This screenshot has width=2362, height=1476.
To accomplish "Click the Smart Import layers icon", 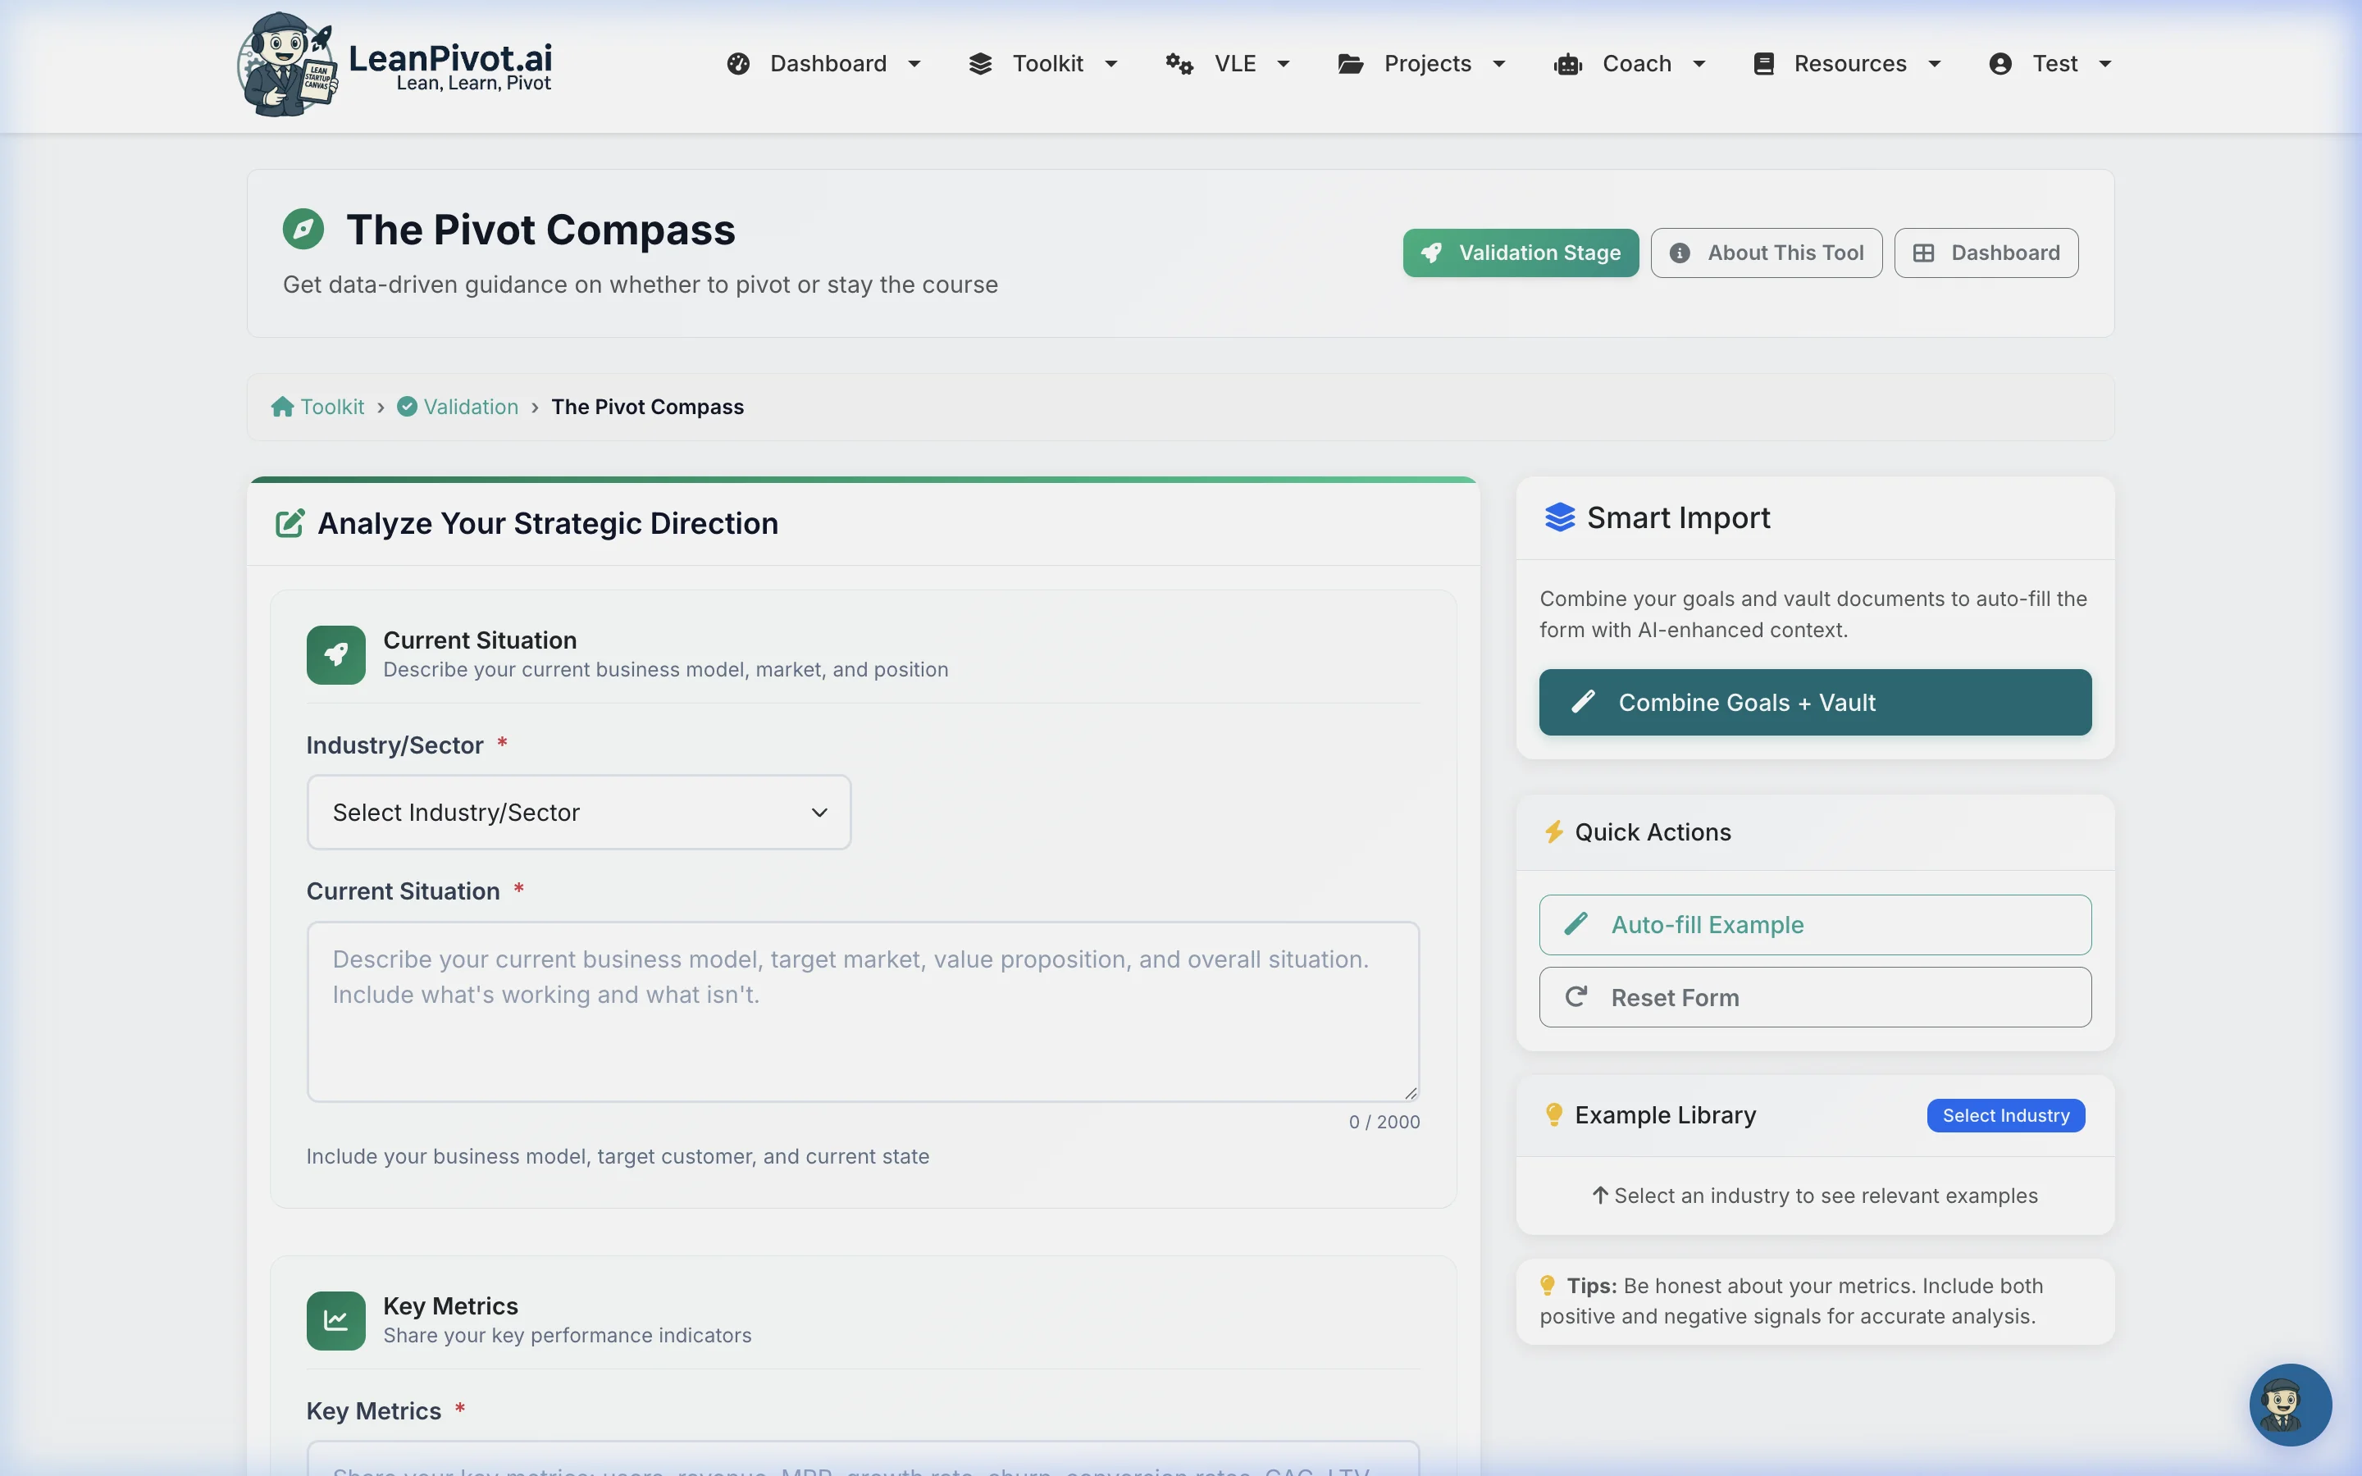I will click(x=1560, y=517).
